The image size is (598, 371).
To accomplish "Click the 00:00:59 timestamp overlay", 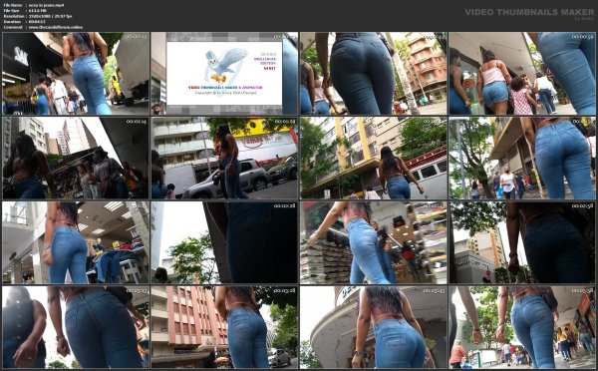I will [x=582, y=37].
